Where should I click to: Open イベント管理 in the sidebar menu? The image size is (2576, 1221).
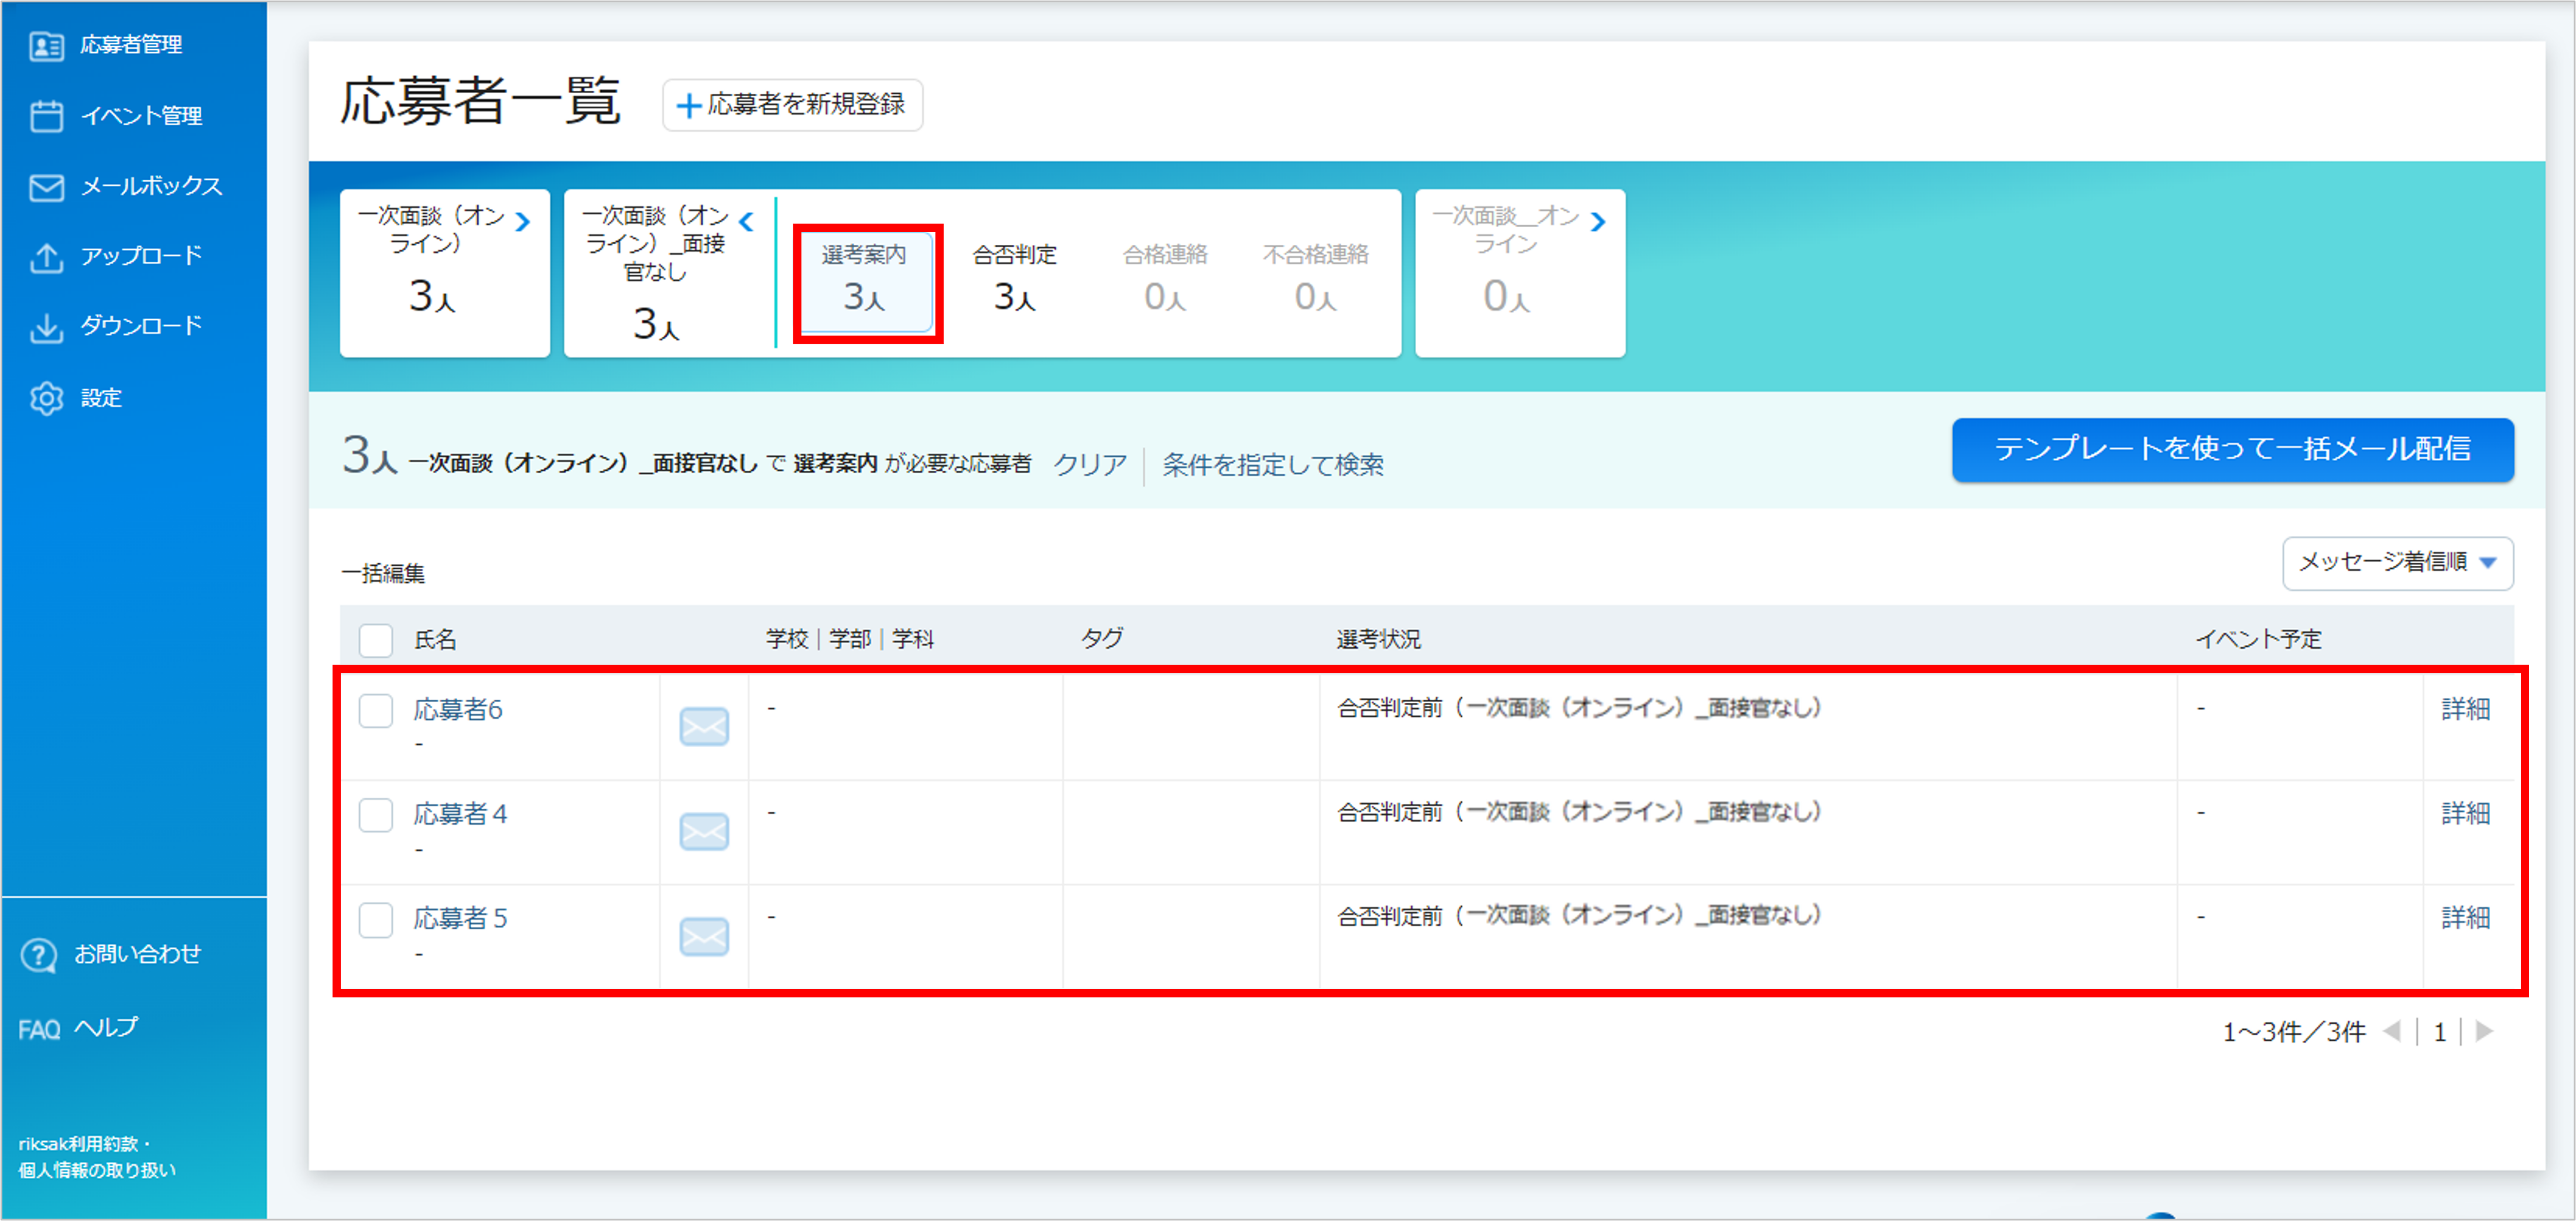click(x=141, y=116)
